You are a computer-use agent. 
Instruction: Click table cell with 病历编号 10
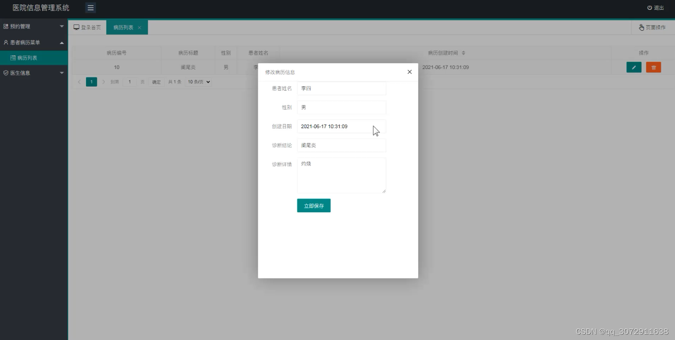tap(117, 67)
